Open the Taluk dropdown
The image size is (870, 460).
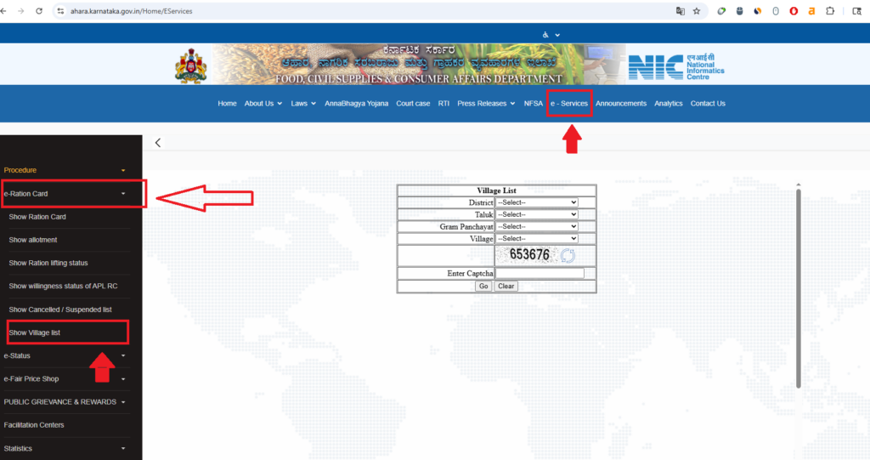(x=536, y=214)
